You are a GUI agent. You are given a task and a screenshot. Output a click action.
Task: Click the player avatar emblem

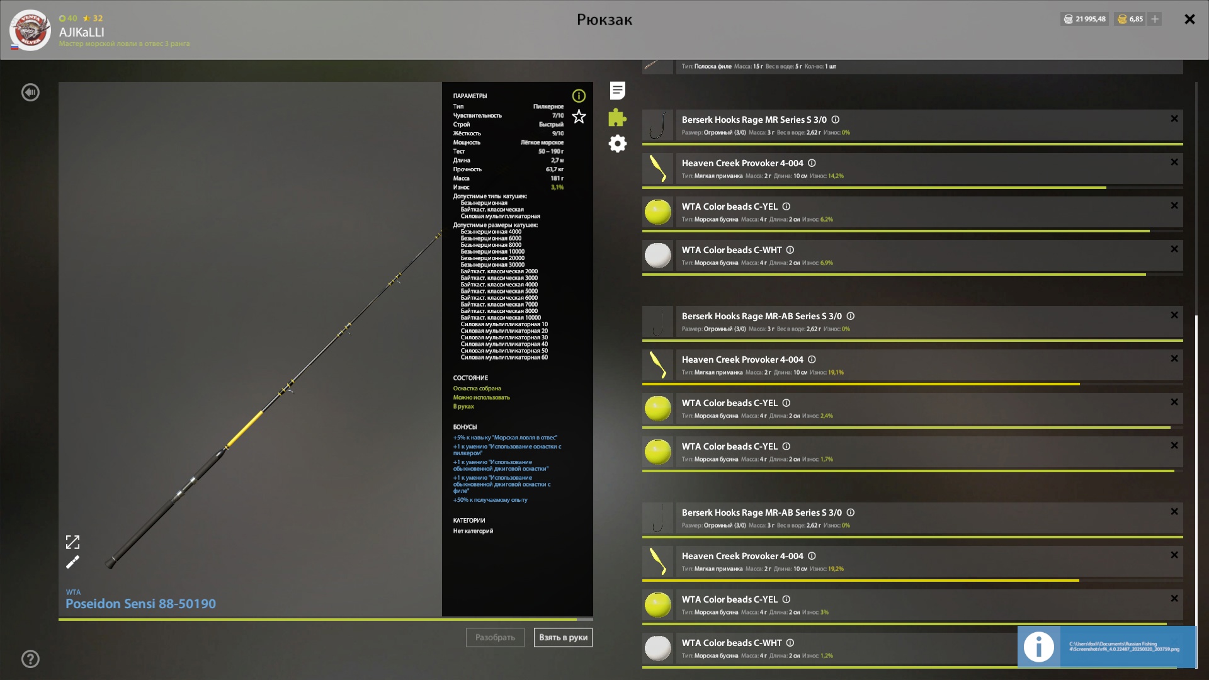click(30, 30)
